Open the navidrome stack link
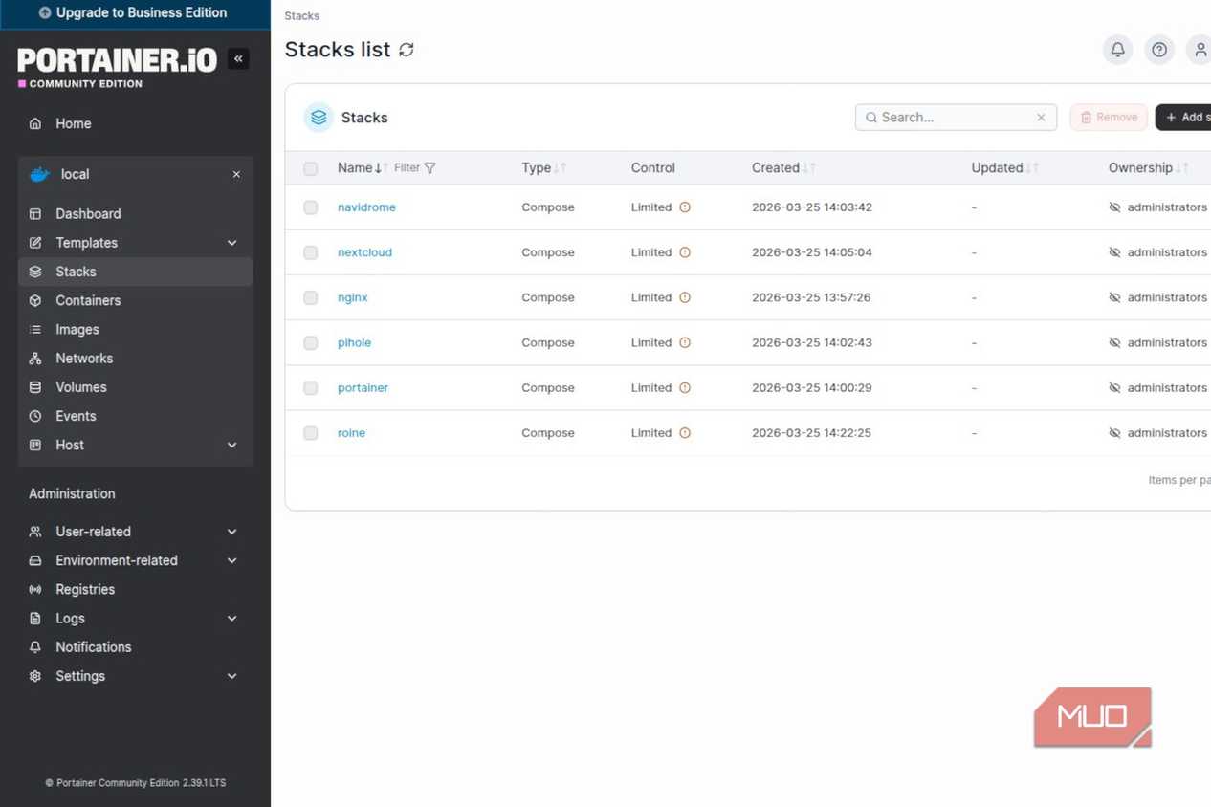 click(366, 207)
